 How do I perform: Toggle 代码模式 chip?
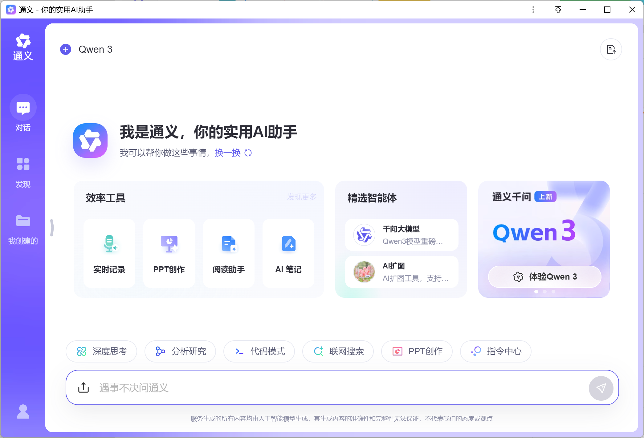click(259, 351)
